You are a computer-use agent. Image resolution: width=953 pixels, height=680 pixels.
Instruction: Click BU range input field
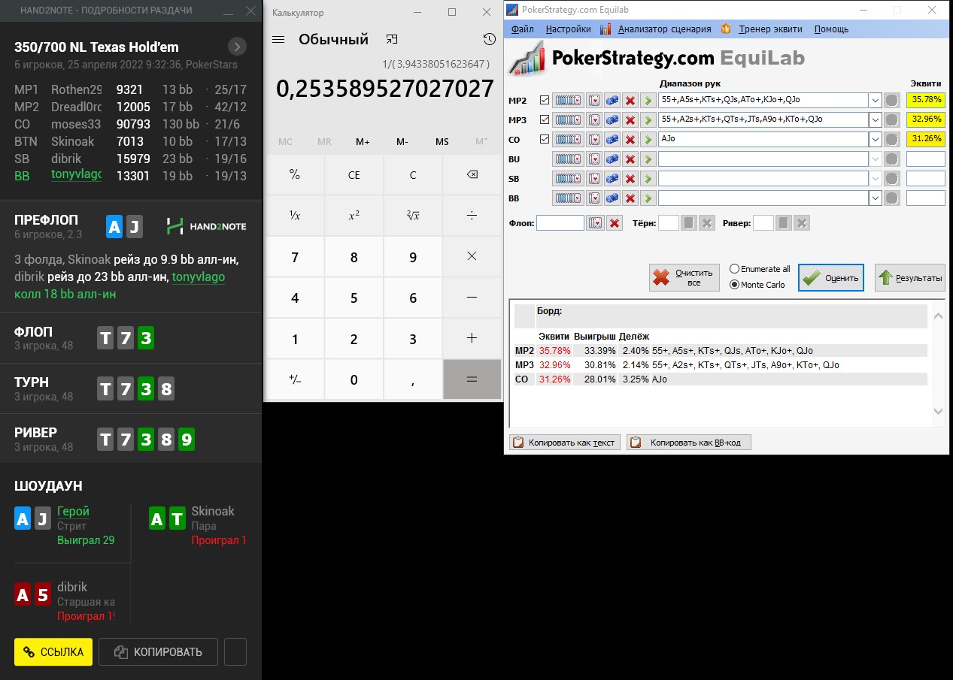click(763, 159)
